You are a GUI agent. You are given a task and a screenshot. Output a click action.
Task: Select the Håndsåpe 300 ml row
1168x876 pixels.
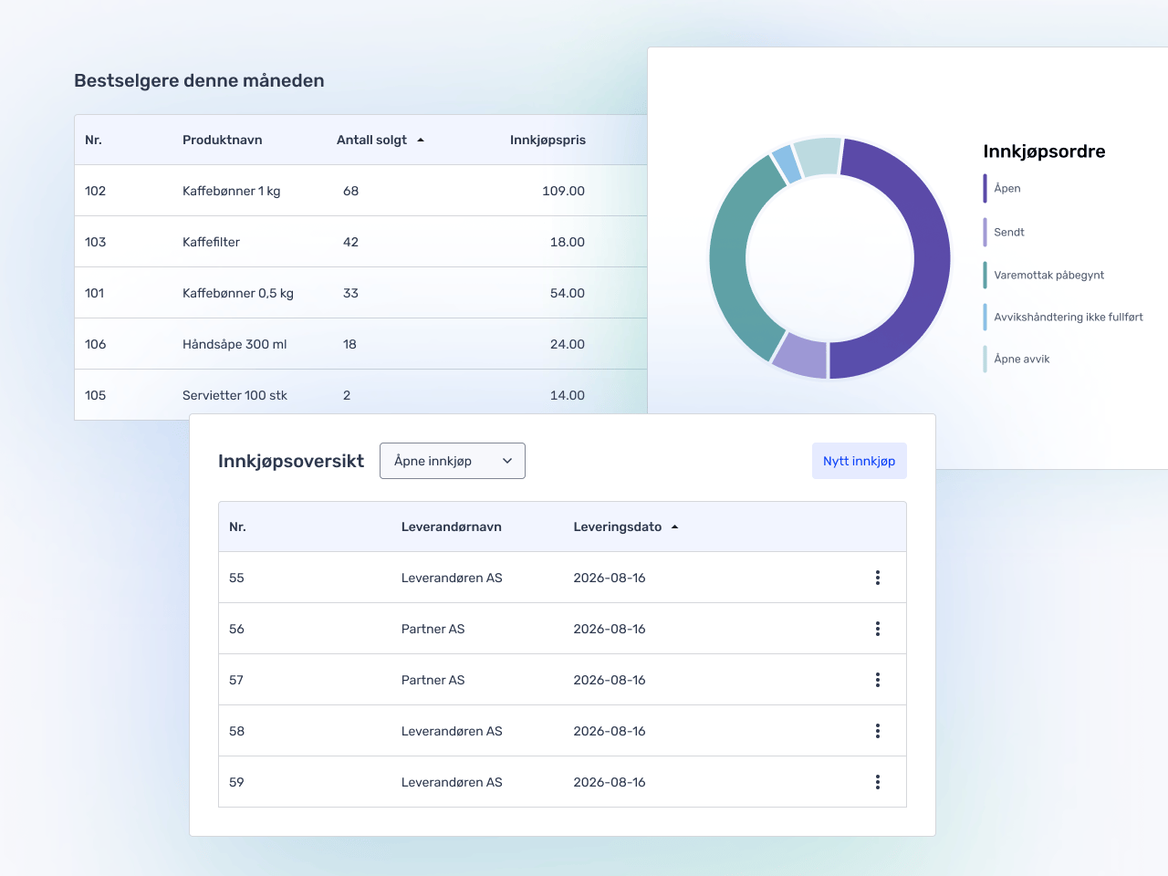[x=235, y=344]
